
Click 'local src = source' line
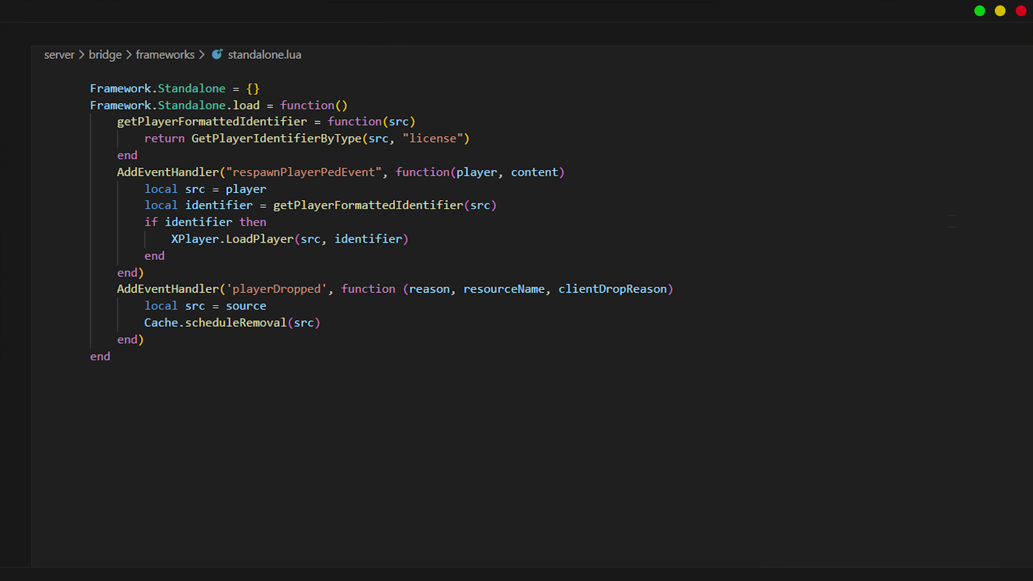(x=205, y=306)
